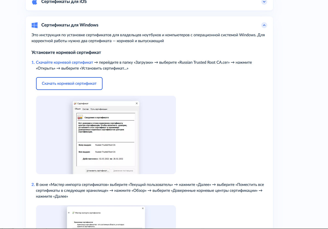Click the X in the wizard dialog image

point(143,208)
